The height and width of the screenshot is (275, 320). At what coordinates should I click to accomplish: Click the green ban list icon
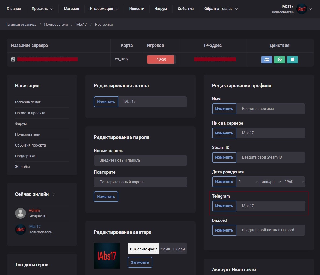(279, 60)
